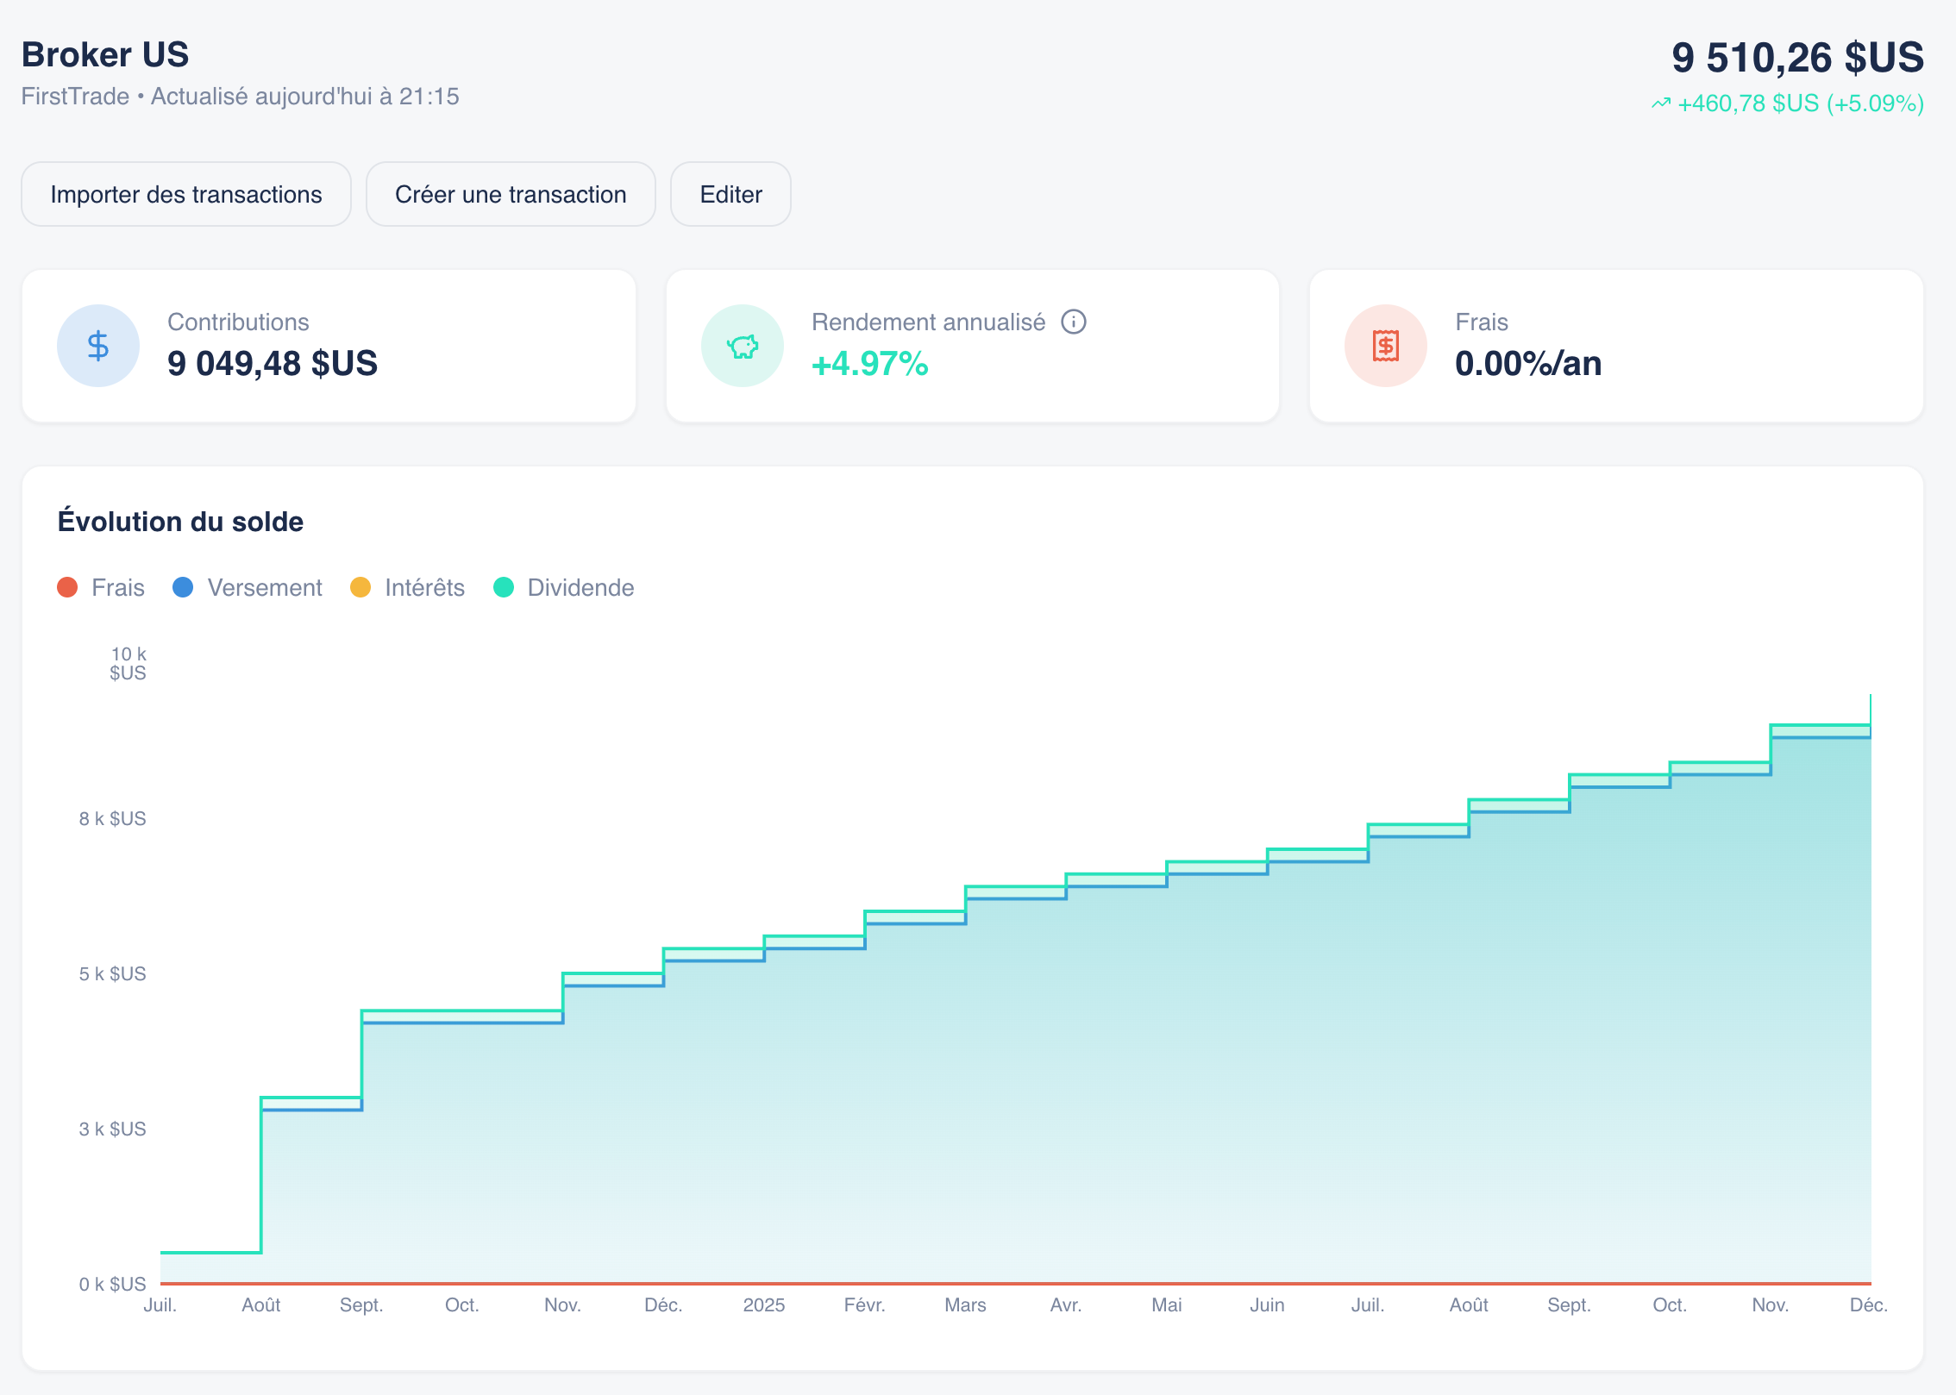Image resolution: width=1956 pixels, height=1395 pixels.
Task: Click the 2025 label on chart axis
Action: pyautogui.click(x=763, y=1304)
